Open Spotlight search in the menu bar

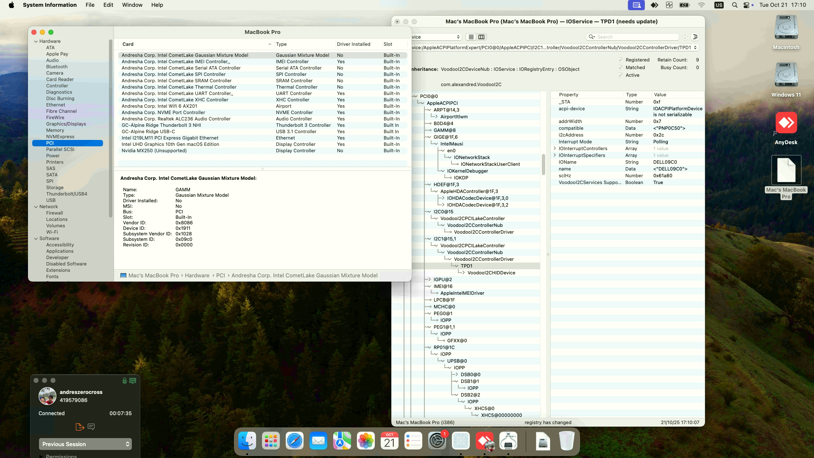(x=734, y=5)
